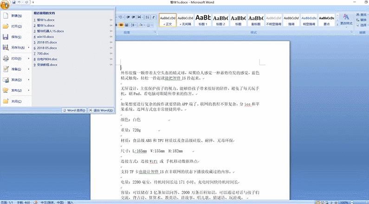Click the justify alignment icon

(x=121, y=25)
